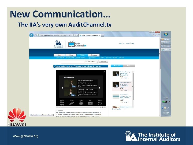This screenshot has height=145, width=193.
Task: Click the browser forward arrow button
Action: click(35, 35)
